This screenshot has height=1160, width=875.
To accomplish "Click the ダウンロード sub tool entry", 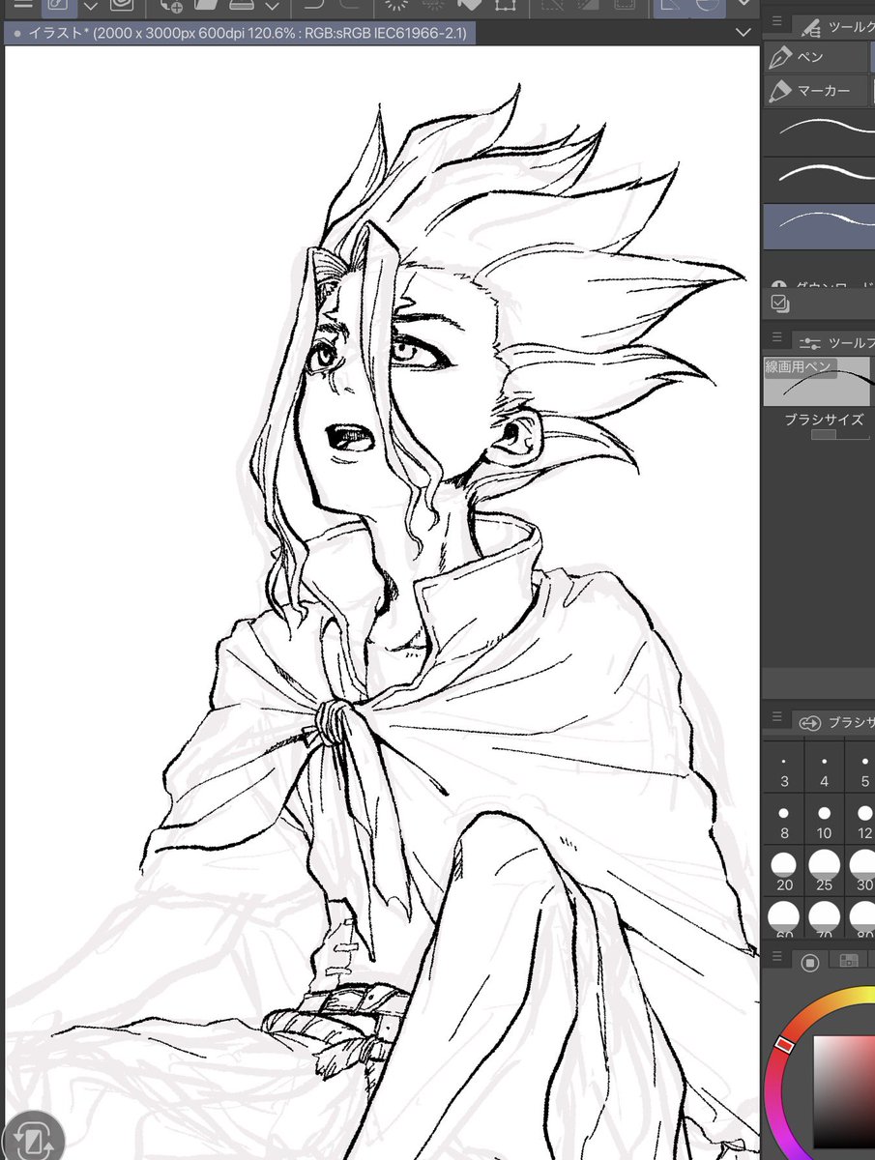I will 820,286.
